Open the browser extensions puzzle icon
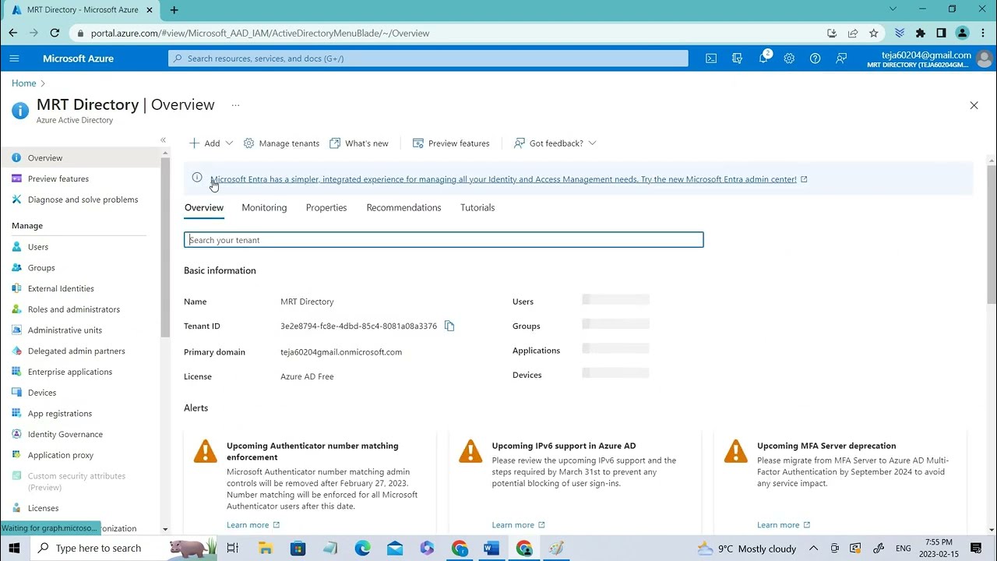The width and height of the screenshot is (997, 561). coord(921,33)
